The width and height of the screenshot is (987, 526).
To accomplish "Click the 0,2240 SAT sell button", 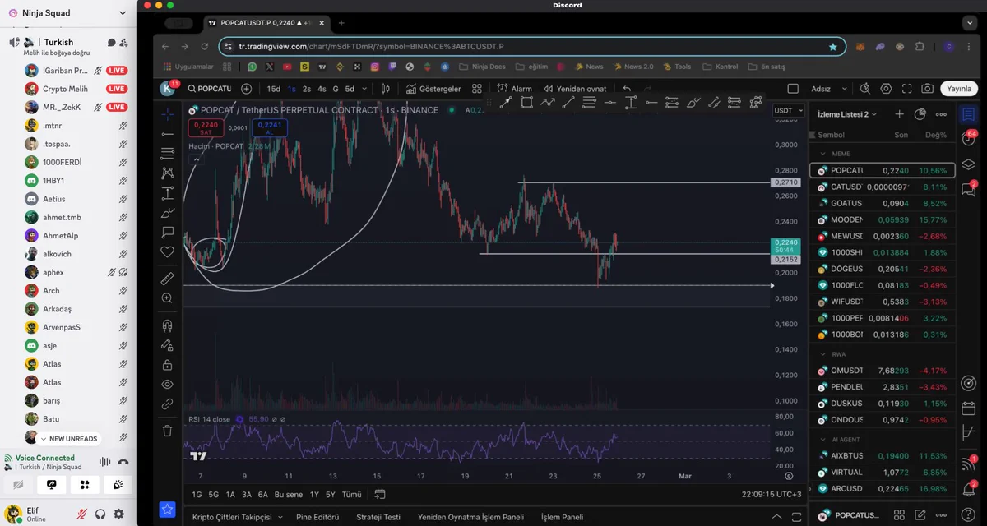I will [x=206, y=127].
